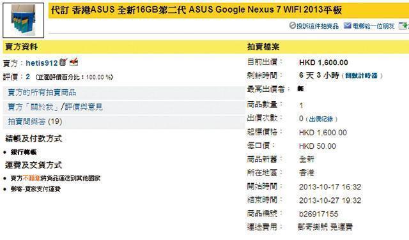The width and height of the screenshot is (409, 240).
Task: Click the 郵寄掛號 免運費 shipping fee text
Action: [x=325, y=227]
